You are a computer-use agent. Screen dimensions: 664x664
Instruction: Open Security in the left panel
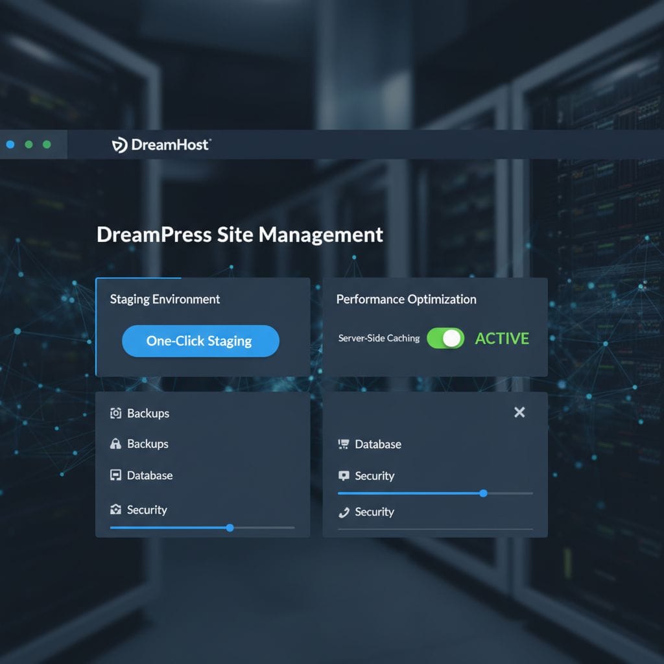pos(139,510)
